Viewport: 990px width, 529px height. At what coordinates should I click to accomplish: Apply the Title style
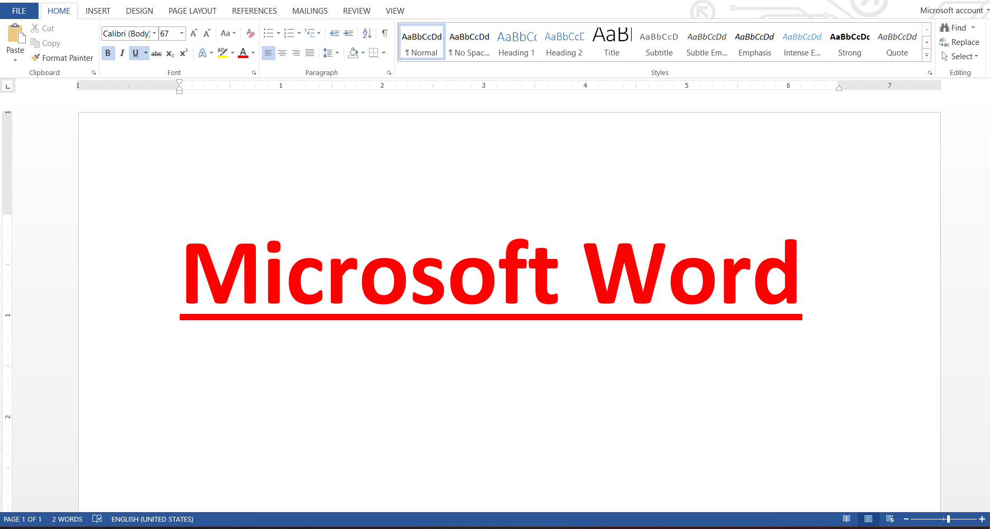pyautogui.click(x=612, y=42)
